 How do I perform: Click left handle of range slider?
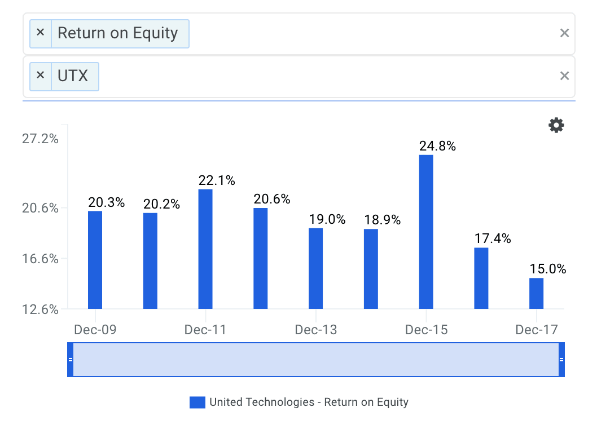[x=71, y=360]
